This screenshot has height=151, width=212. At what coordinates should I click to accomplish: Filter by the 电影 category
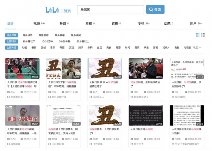click(177, 47)
